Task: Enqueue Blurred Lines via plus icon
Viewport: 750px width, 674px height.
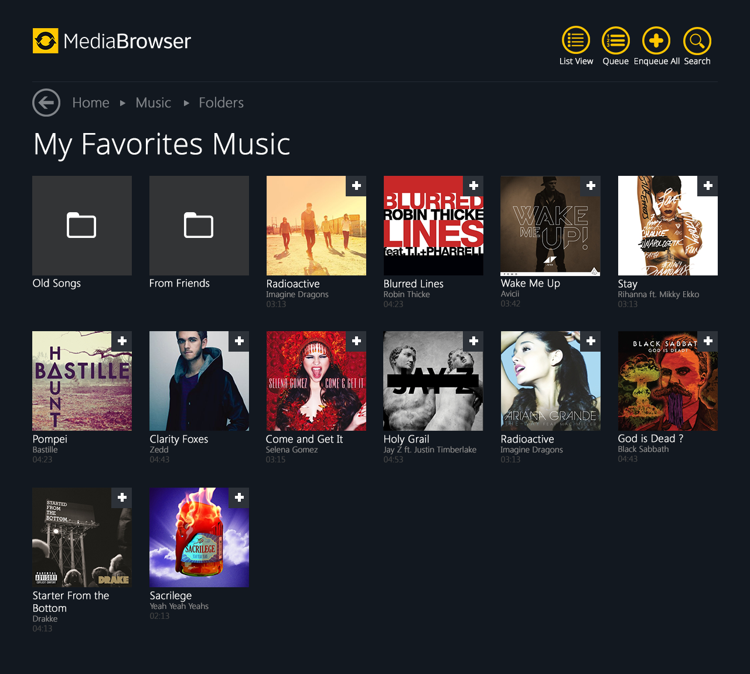Action: point(473,186)
